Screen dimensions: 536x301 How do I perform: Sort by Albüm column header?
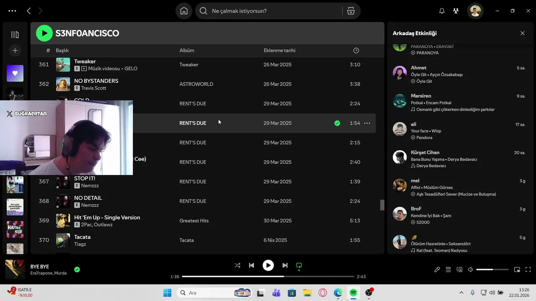[x=187, y=51]
